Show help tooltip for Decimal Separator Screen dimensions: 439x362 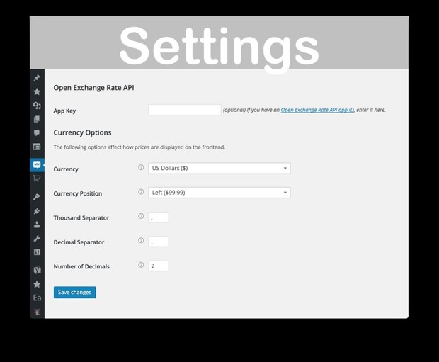pos(141,240)
